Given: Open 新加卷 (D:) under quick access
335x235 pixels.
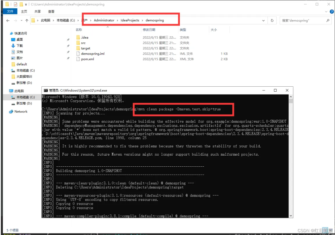Looking at the screenshot, I should [x=24, y=83].
